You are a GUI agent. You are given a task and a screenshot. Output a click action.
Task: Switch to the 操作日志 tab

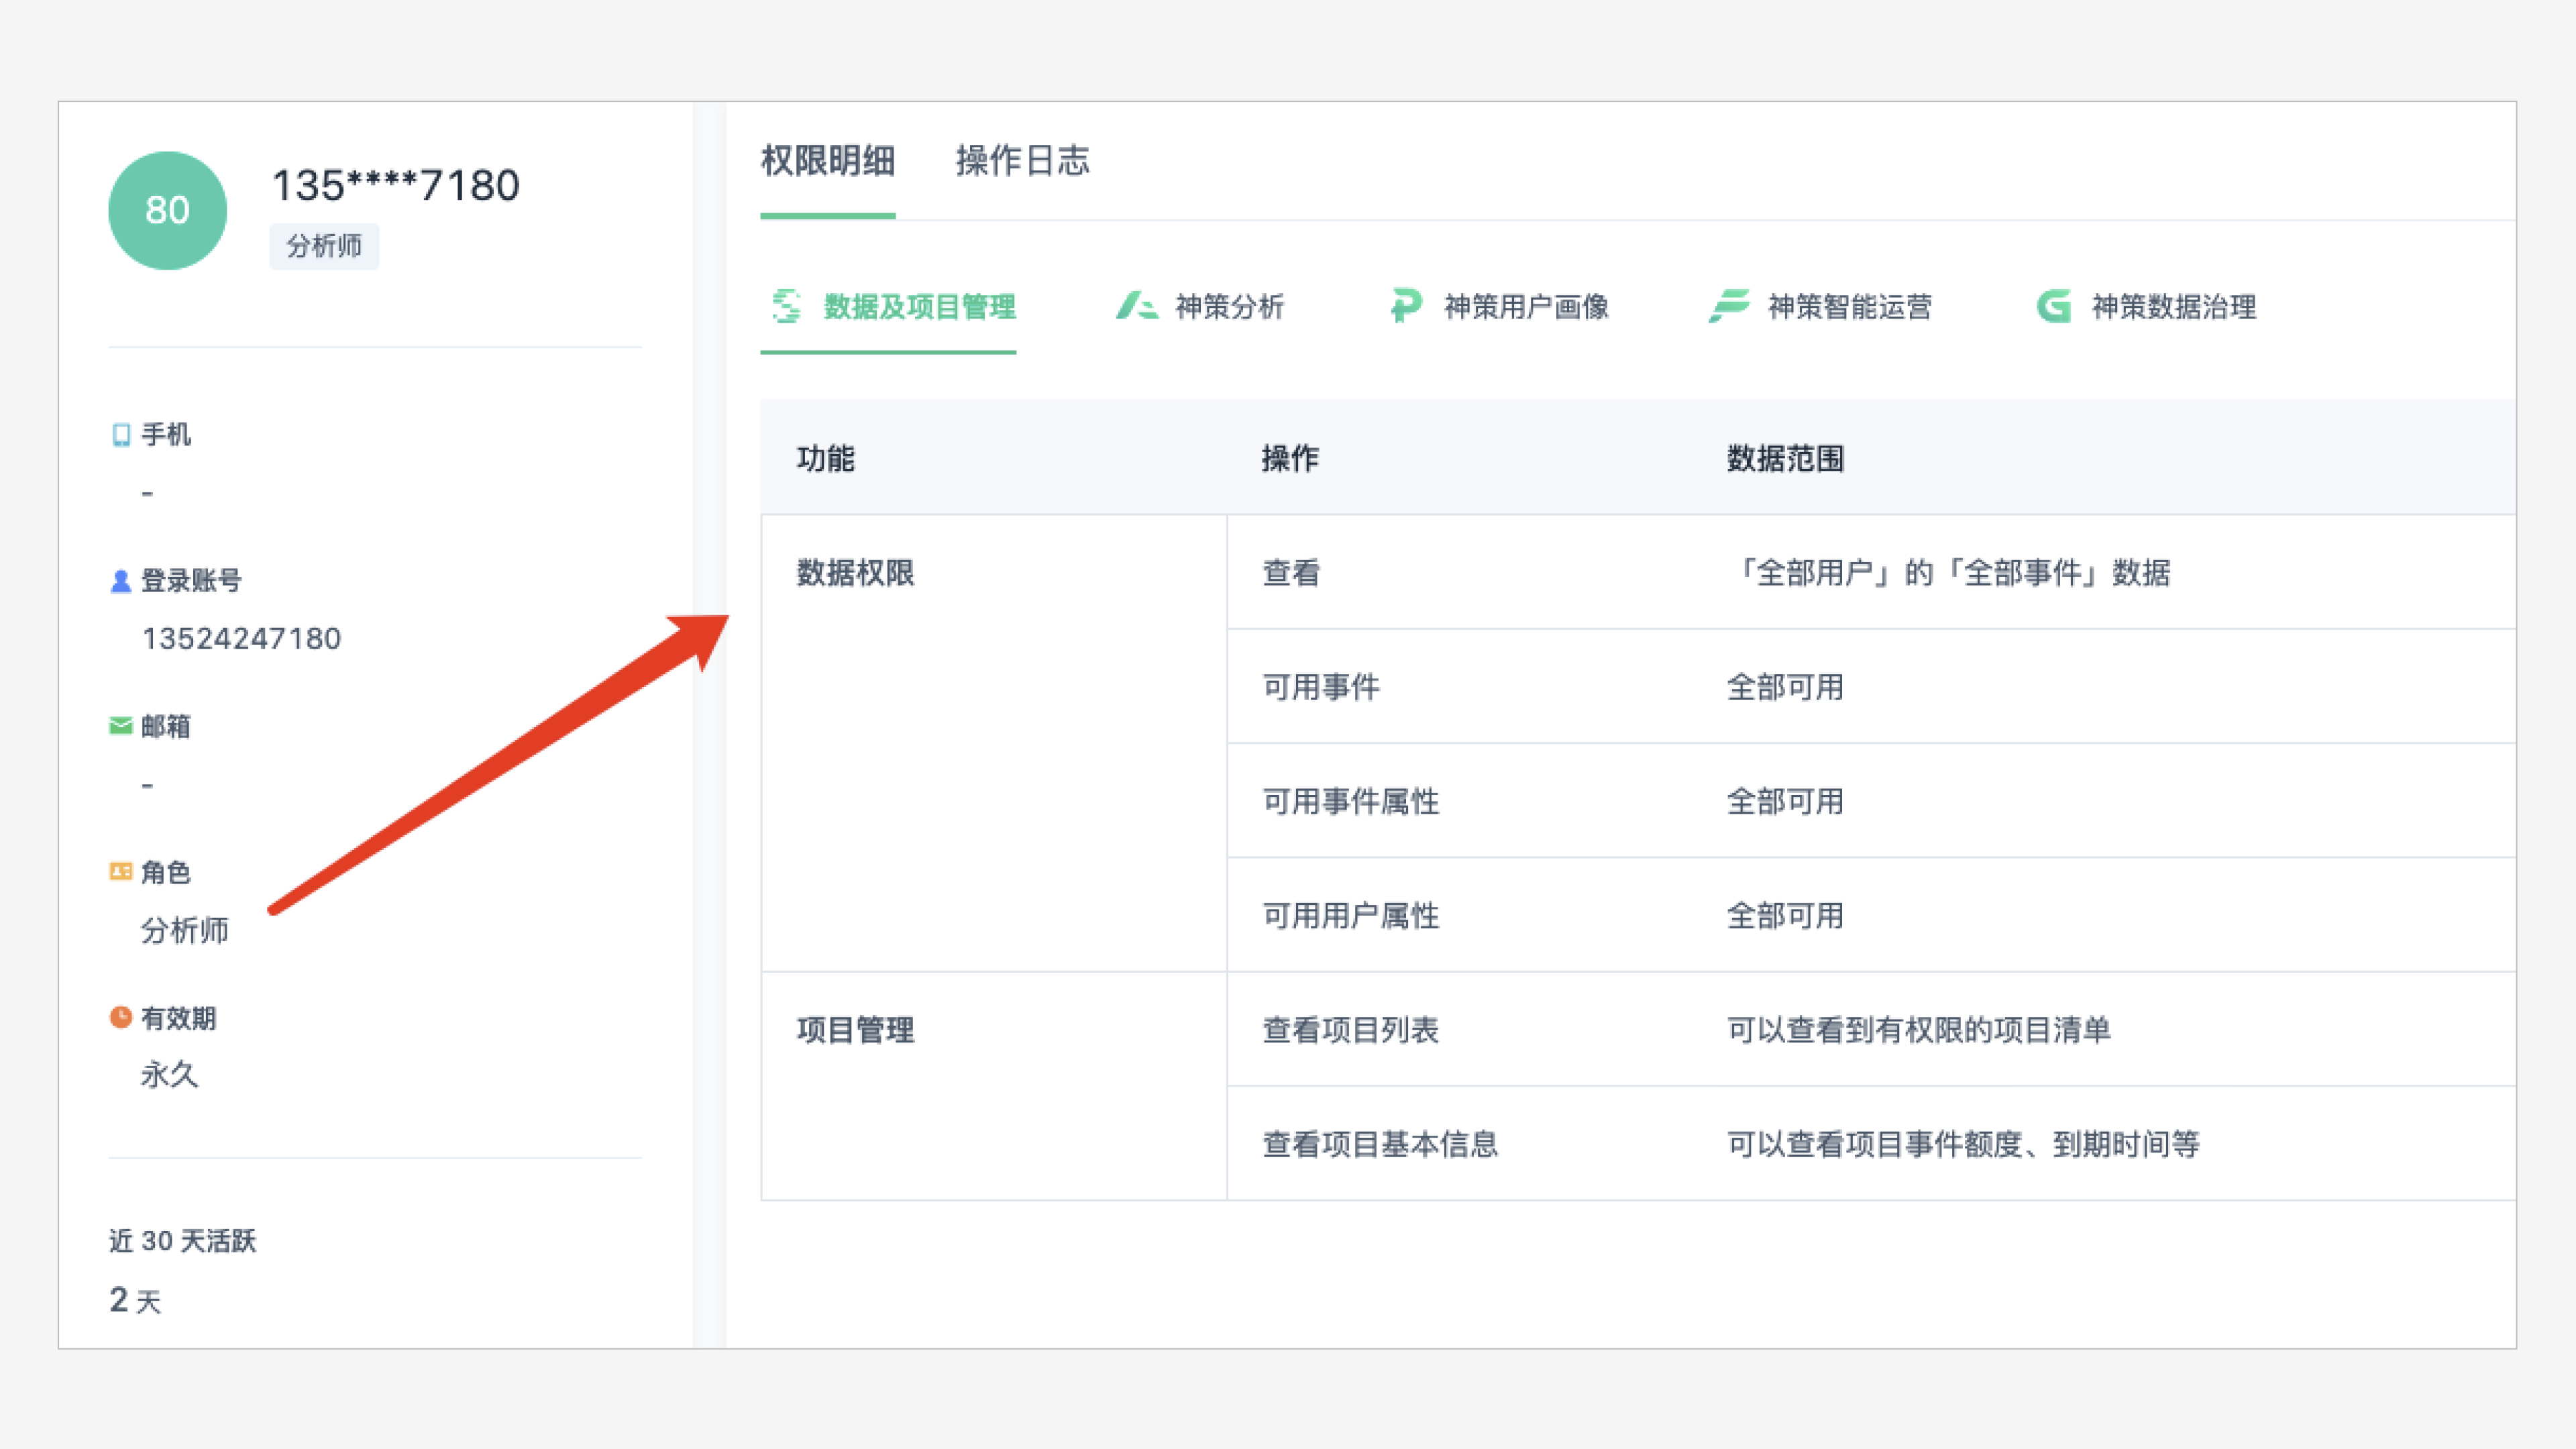tap(1022, 161)
